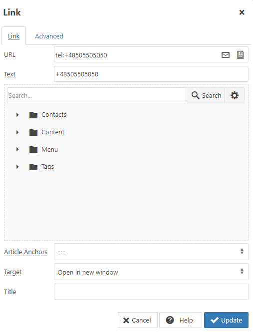Switch to the Advanced tab
The image size is (253, 332).
tap(49, 36)
